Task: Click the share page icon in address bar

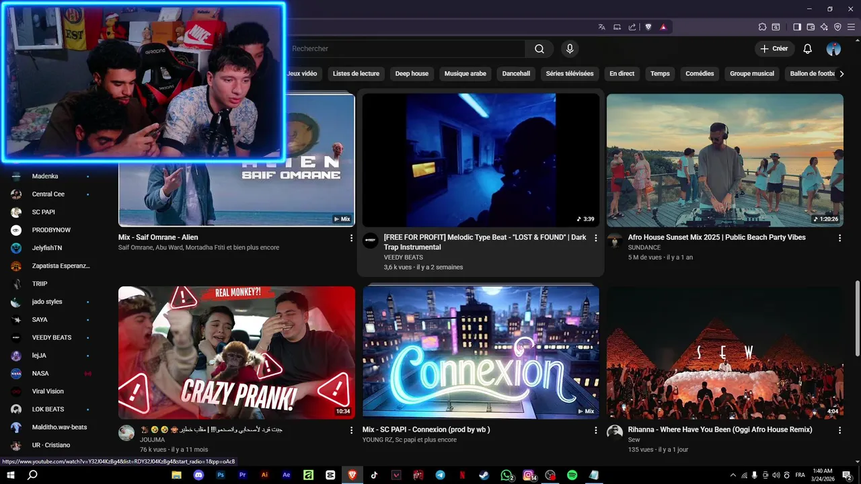Action: [x=632, y=27]
